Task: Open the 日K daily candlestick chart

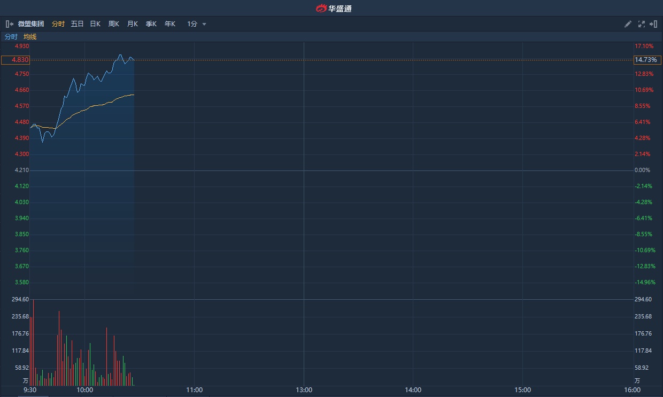Action: click(x=95, y=24)
